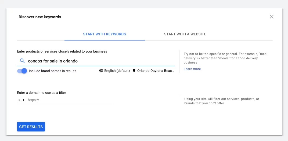Viewport: 288px width, 141px height.
Task: Click the link chain icon
Action: pos(21,100)
